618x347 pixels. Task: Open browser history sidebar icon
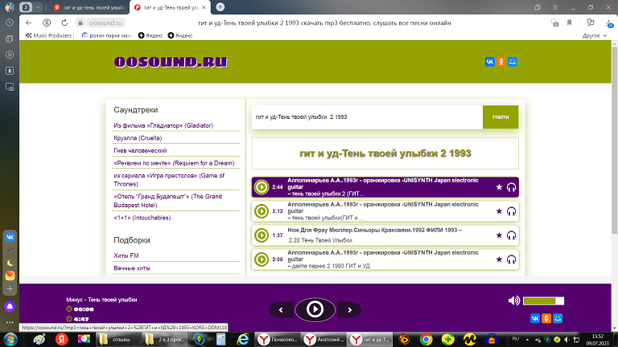10,22
